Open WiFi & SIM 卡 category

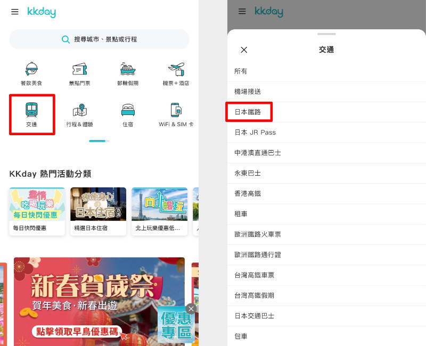176,115
